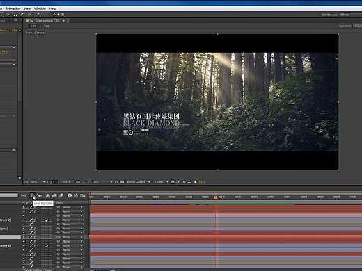Image resolution: width=362 pixels, height=271 pixels.
Task: Click the C01 breadcrumb in composition navigator
Action: point(33,26)
